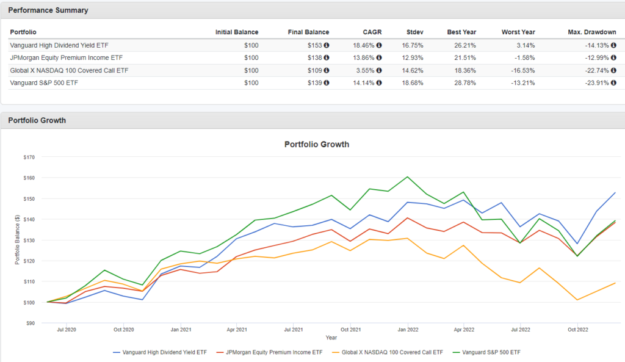
Task: Click the Oct 2022 x-axis label
Action: click(x=578, y=330)
